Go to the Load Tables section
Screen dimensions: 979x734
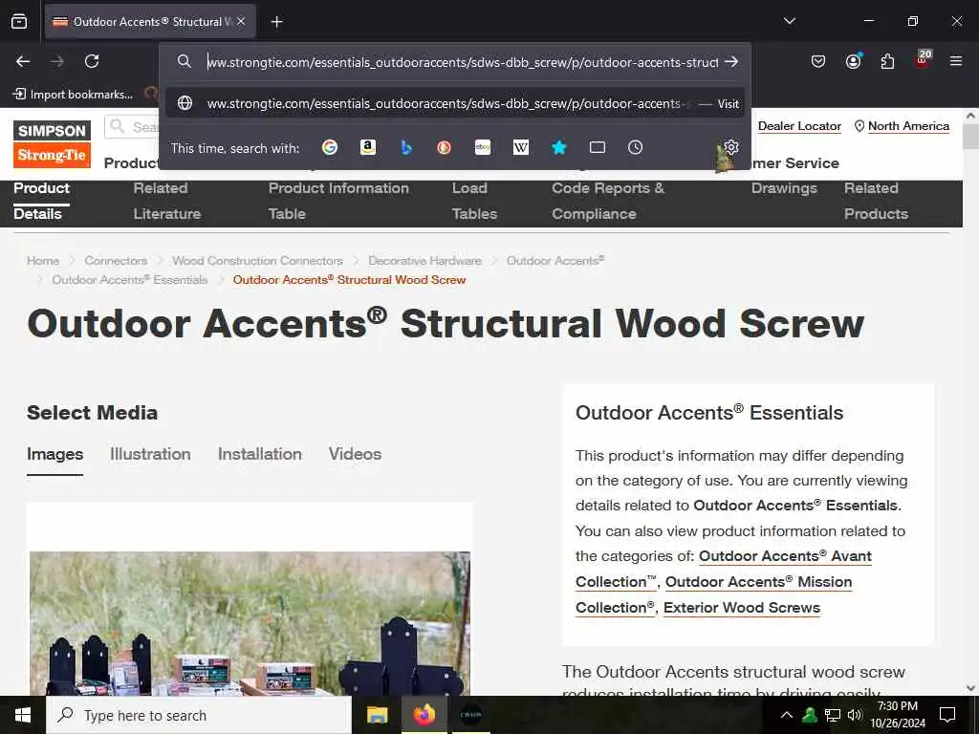474,201
